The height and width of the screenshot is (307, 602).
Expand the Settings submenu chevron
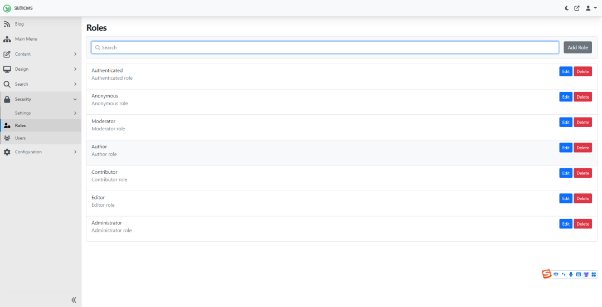75,113
